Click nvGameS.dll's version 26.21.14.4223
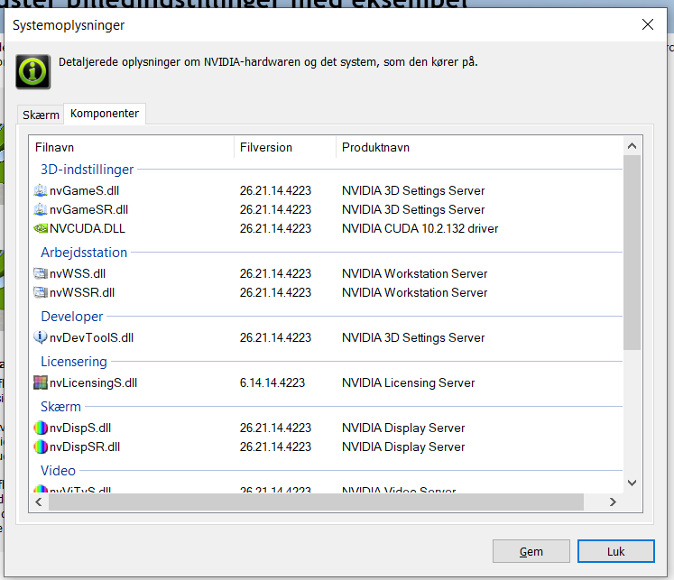Screen dimensions: 674x580 tap(275, 190)
